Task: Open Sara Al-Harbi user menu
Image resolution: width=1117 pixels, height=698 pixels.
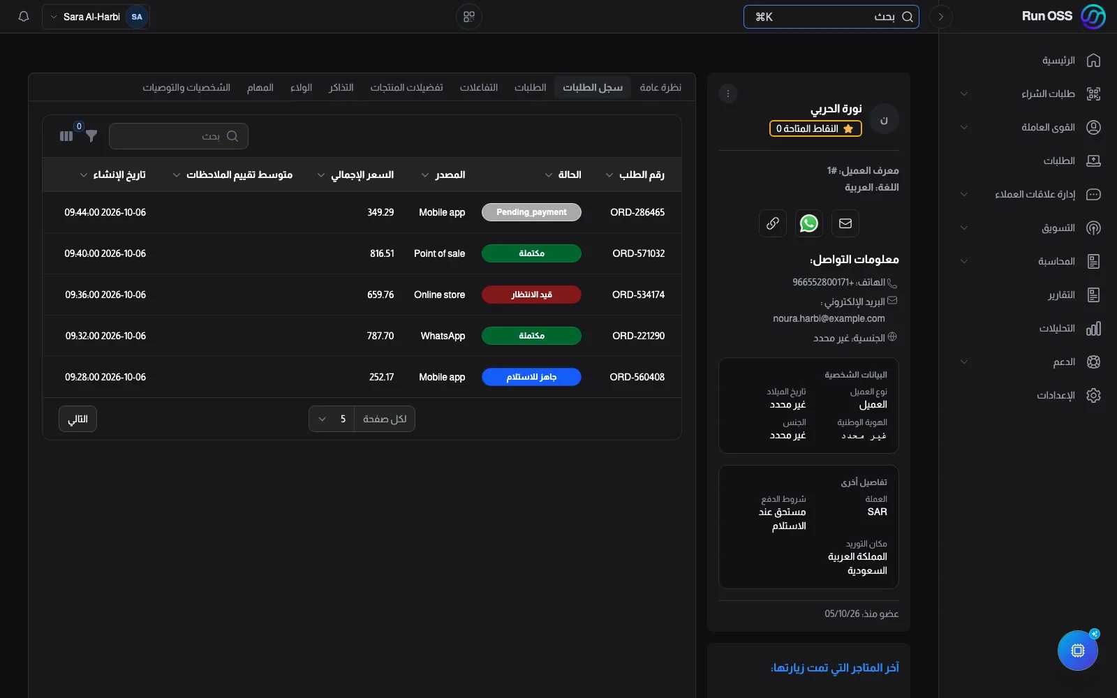Action: point(96,17)
